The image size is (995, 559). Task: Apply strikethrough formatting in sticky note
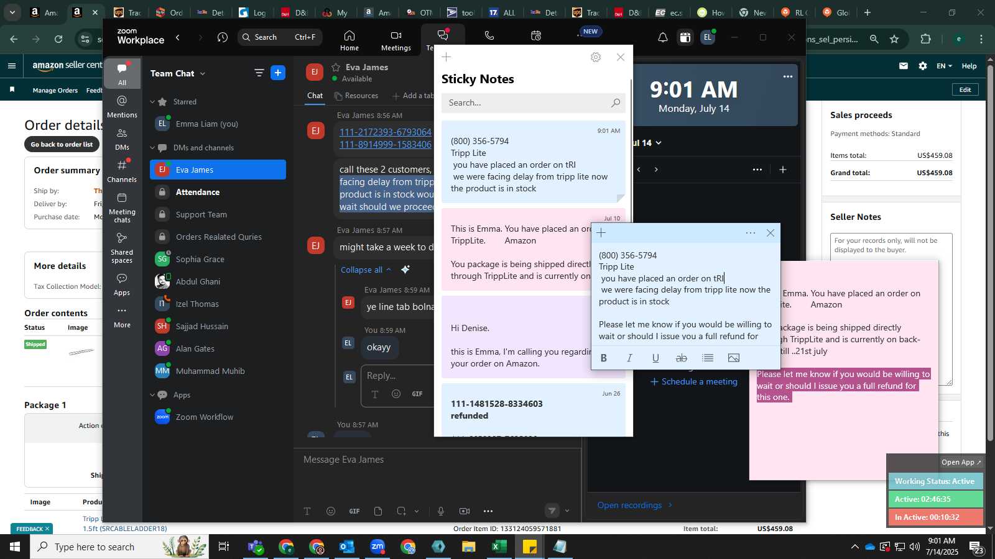[x=682, y=358]
